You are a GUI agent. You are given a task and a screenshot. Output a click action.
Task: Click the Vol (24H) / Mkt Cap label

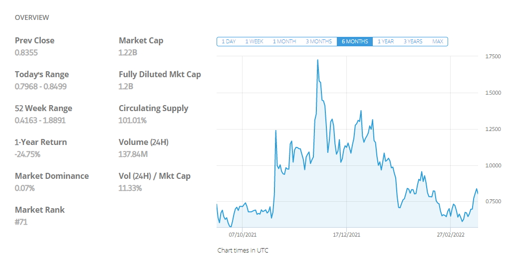[x=155, y=176]
